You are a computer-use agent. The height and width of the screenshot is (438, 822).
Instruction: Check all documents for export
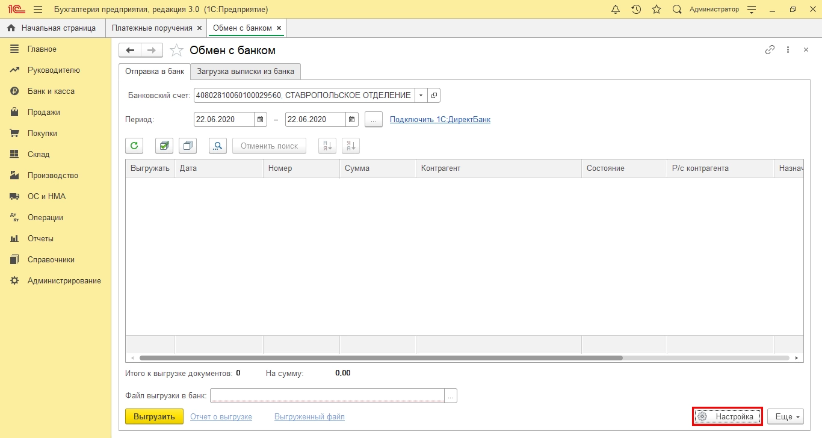click(x=164, y=146)
